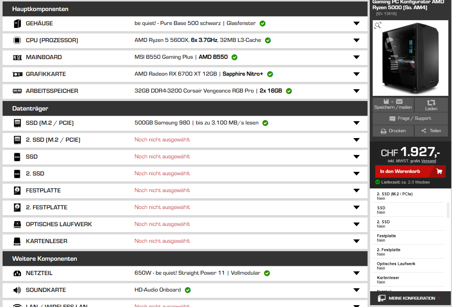Expand the SSD (M.2 / PCIE) dropdown arrow

tap(356, 123)
